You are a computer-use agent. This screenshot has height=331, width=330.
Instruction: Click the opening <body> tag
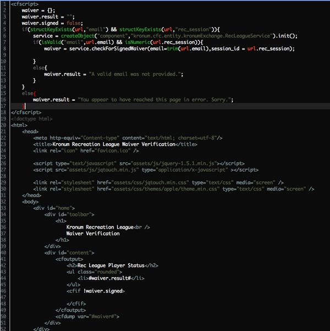pyautogui.click(x=30, y=202)
